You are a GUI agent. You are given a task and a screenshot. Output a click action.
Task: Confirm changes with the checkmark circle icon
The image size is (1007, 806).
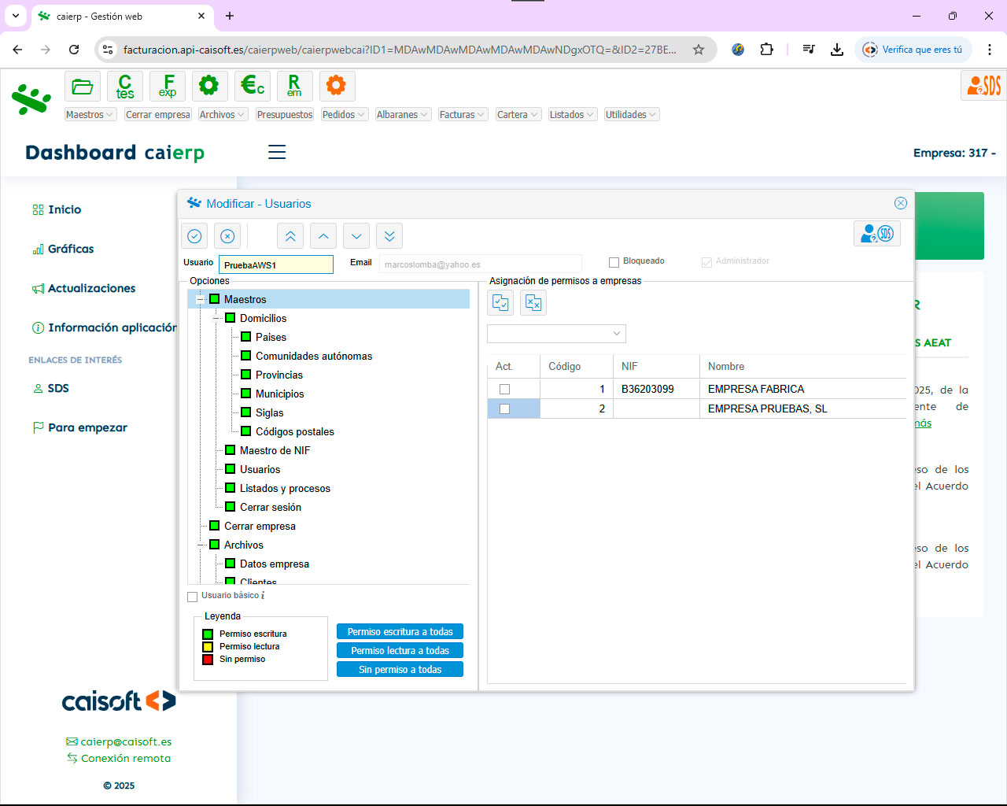tap(194, 236)
